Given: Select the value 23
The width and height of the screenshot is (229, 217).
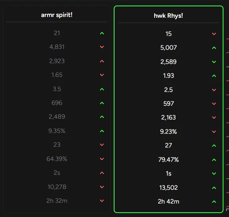Looking at the screenshot, I should pos(57,145).
